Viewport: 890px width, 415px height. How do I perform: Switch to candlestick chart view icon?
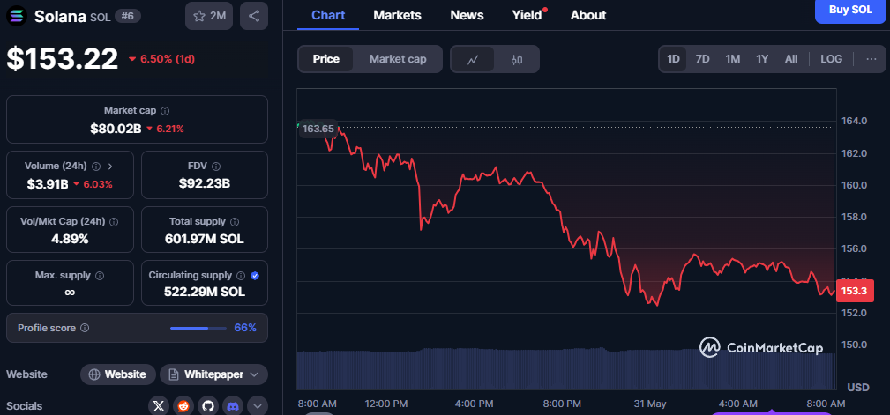pos(517,59)
